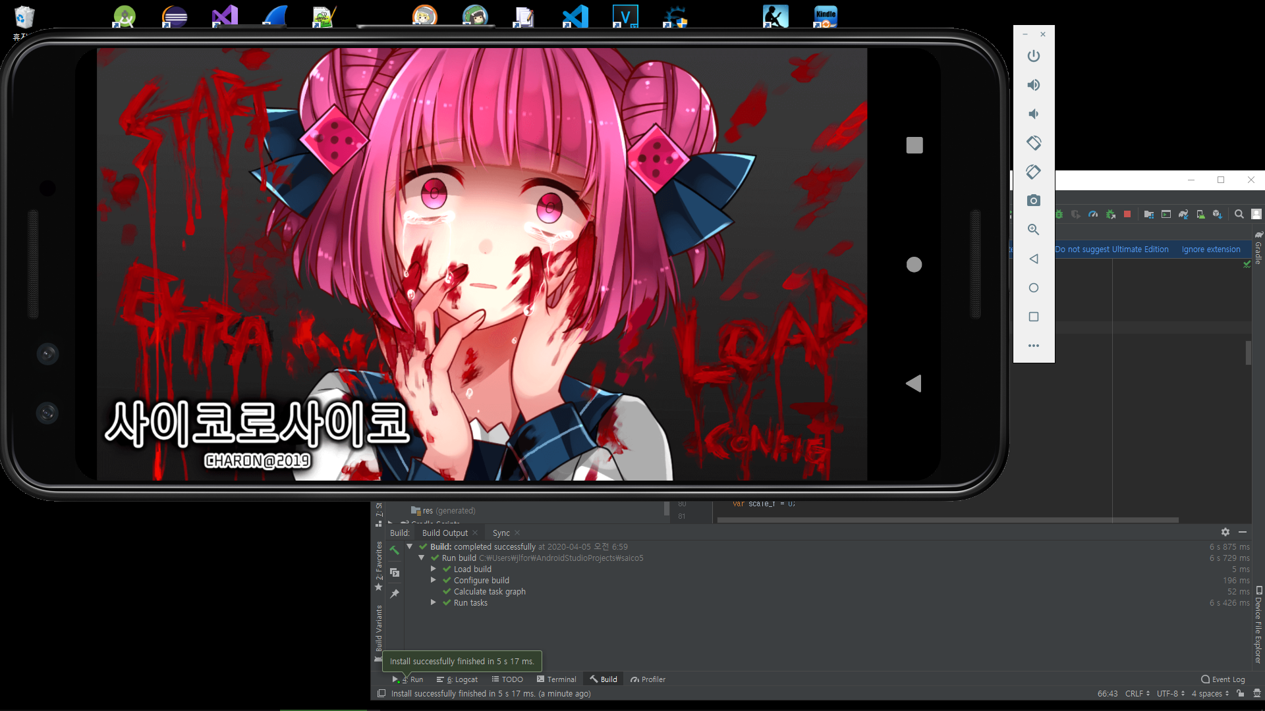Open the Device File Explorer side tab
The width and height of the screenshot is (1265, 711).
click(x=1258, y=624)
